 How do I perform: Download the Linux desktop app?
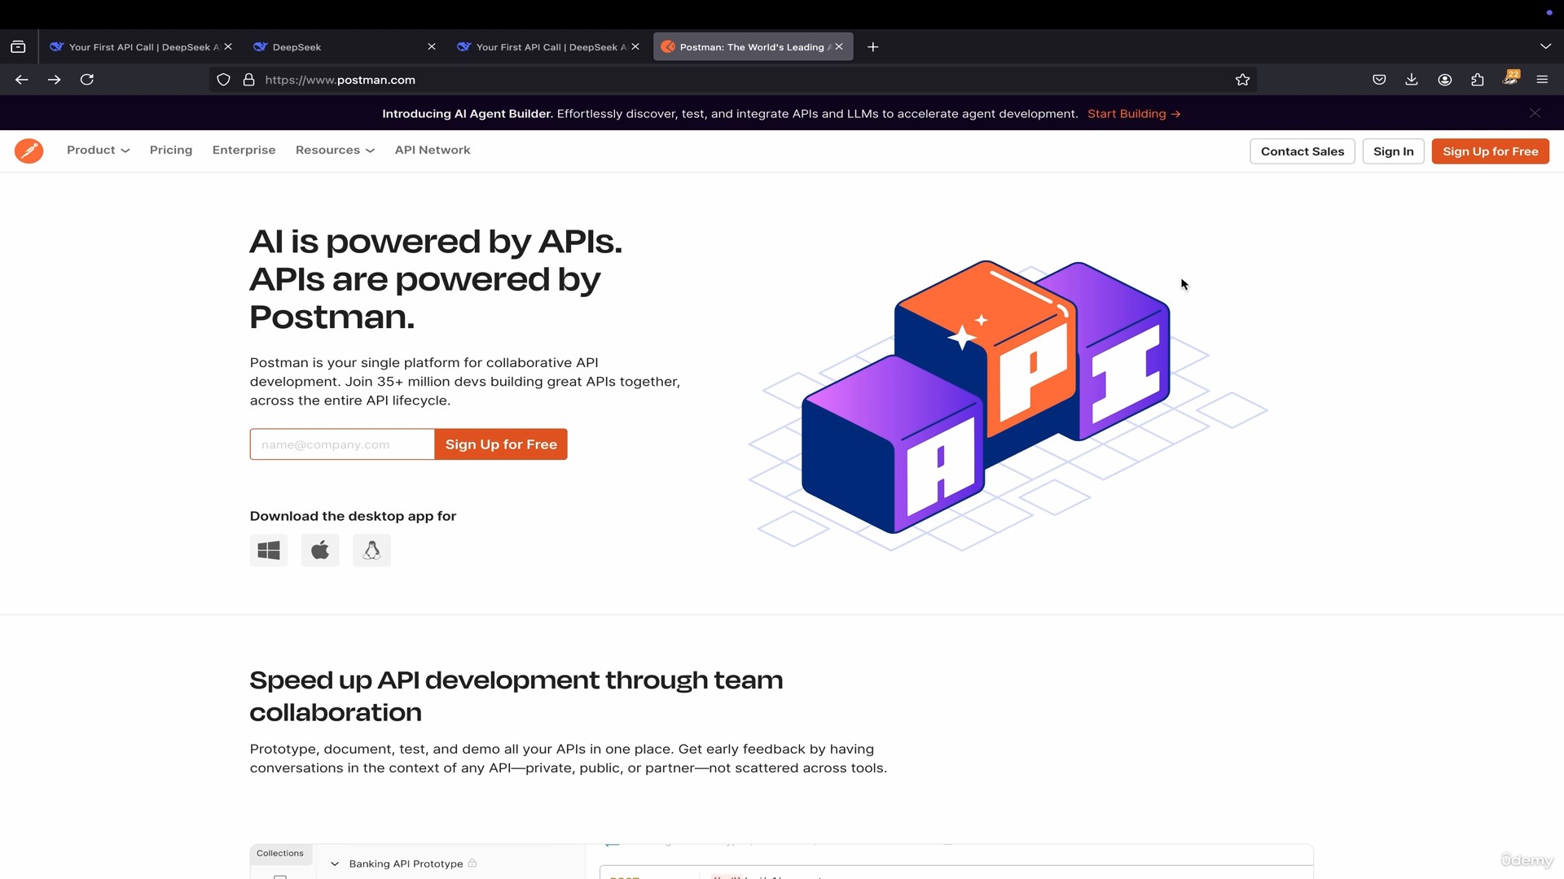(x=371, y=550)
